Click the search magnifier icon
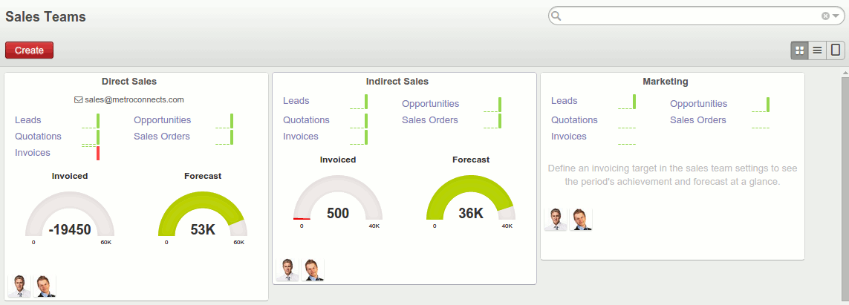 (556, 16)
